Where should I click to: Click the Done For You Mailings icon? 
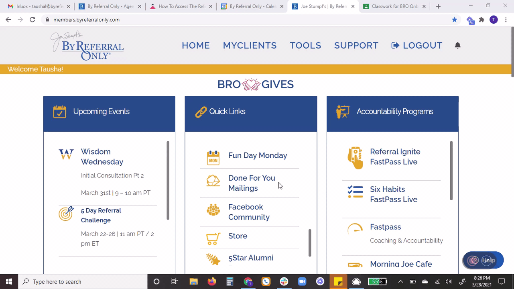click(213, 181)
